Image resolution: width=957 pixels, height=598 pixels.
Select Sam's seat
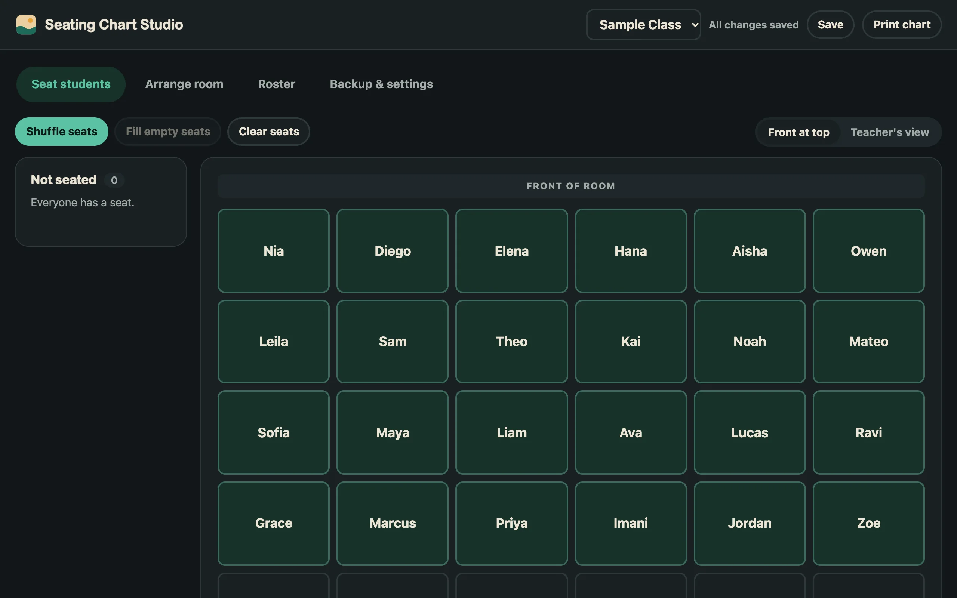click(392, 342)
